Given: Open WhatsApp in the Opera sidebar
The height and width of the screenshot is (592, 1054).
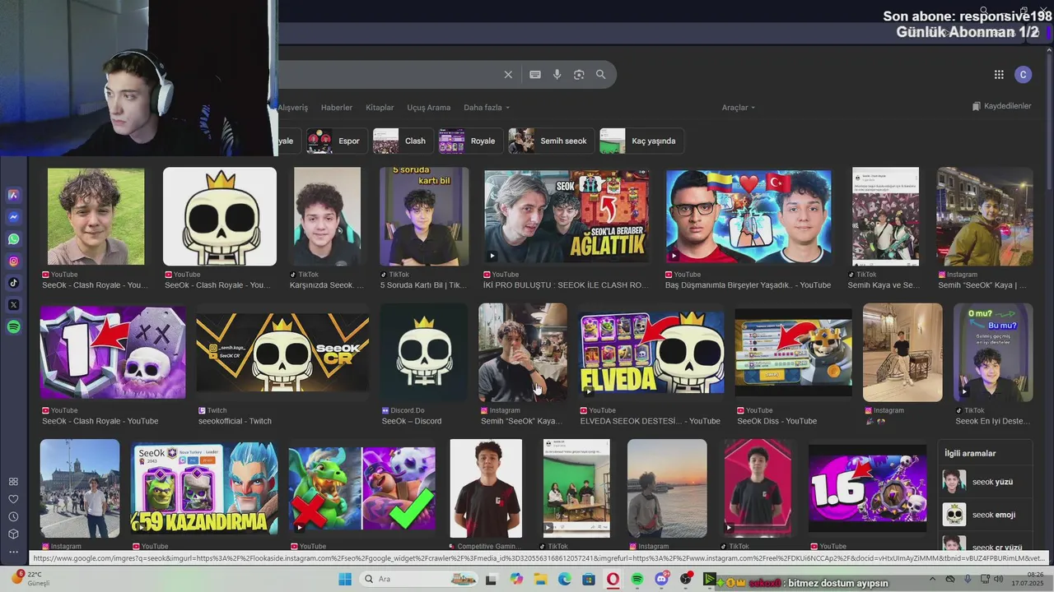Looking at the screenshot, I should pos(14,239).
